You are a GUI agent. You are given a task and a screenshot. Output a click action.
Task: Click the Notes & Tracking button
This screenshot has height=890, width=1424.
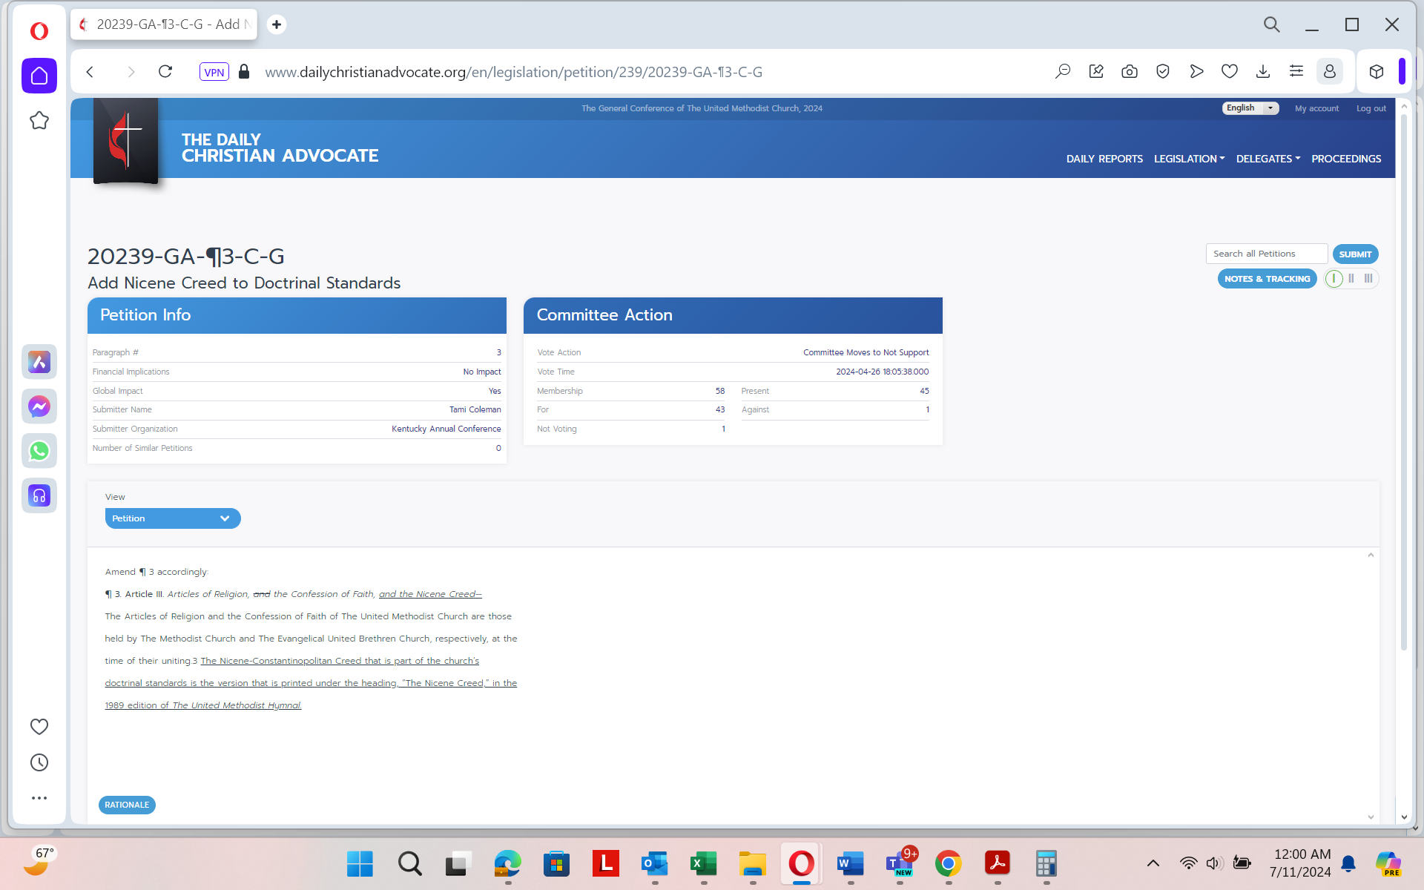click(1267, 279)
